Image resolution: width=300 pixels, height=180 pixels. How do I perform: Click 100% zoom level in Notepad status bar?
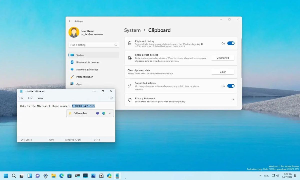(51, 140)
